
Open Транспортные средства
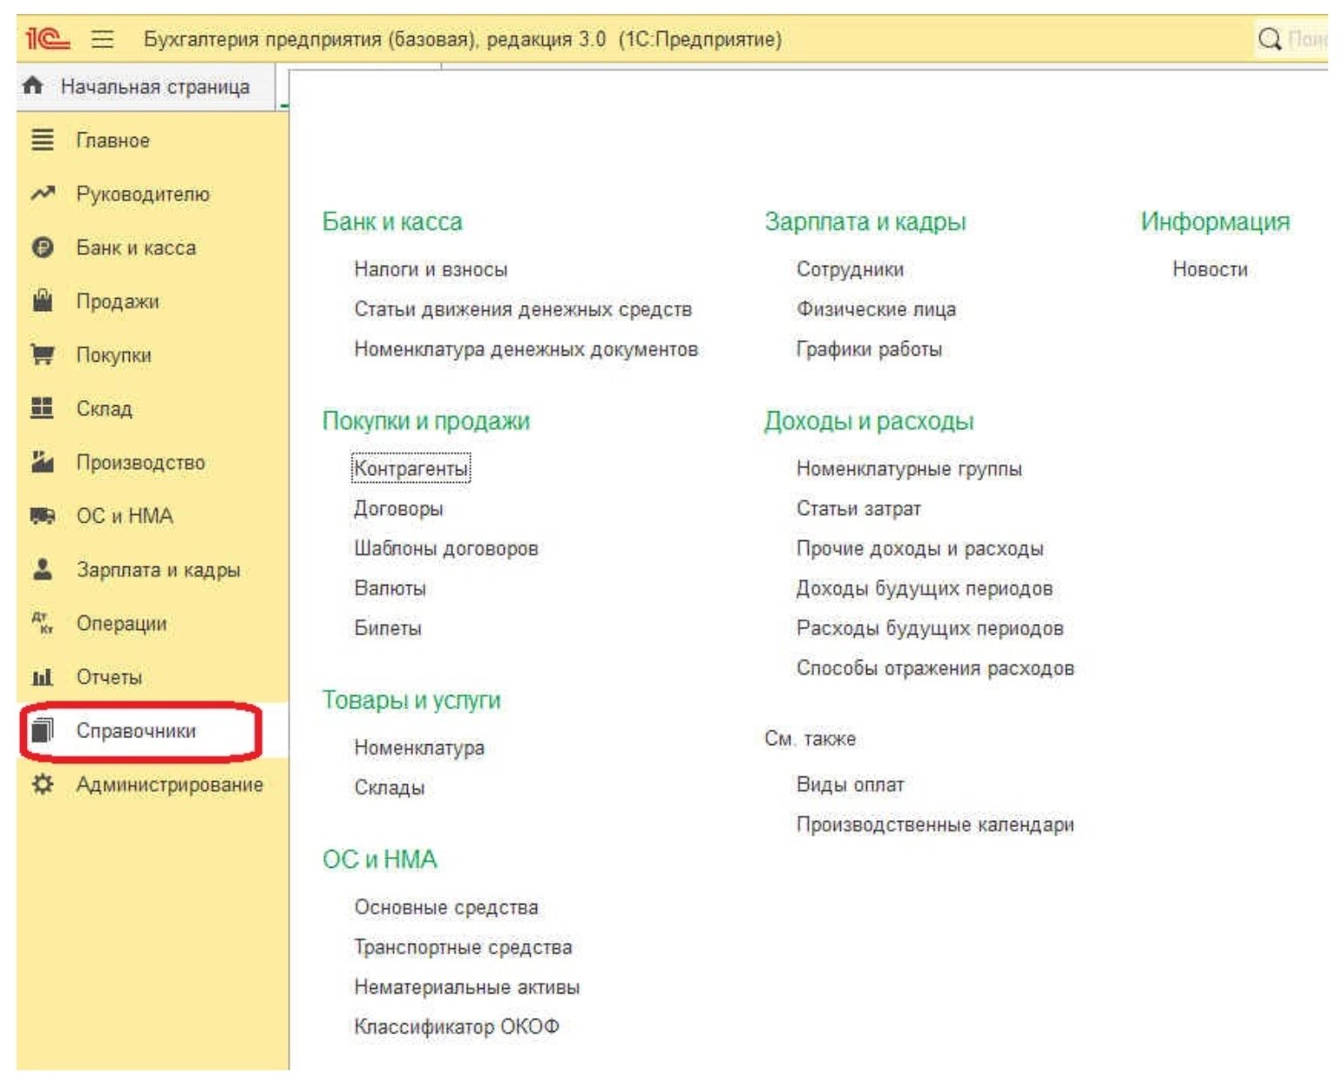click(463, 947)
